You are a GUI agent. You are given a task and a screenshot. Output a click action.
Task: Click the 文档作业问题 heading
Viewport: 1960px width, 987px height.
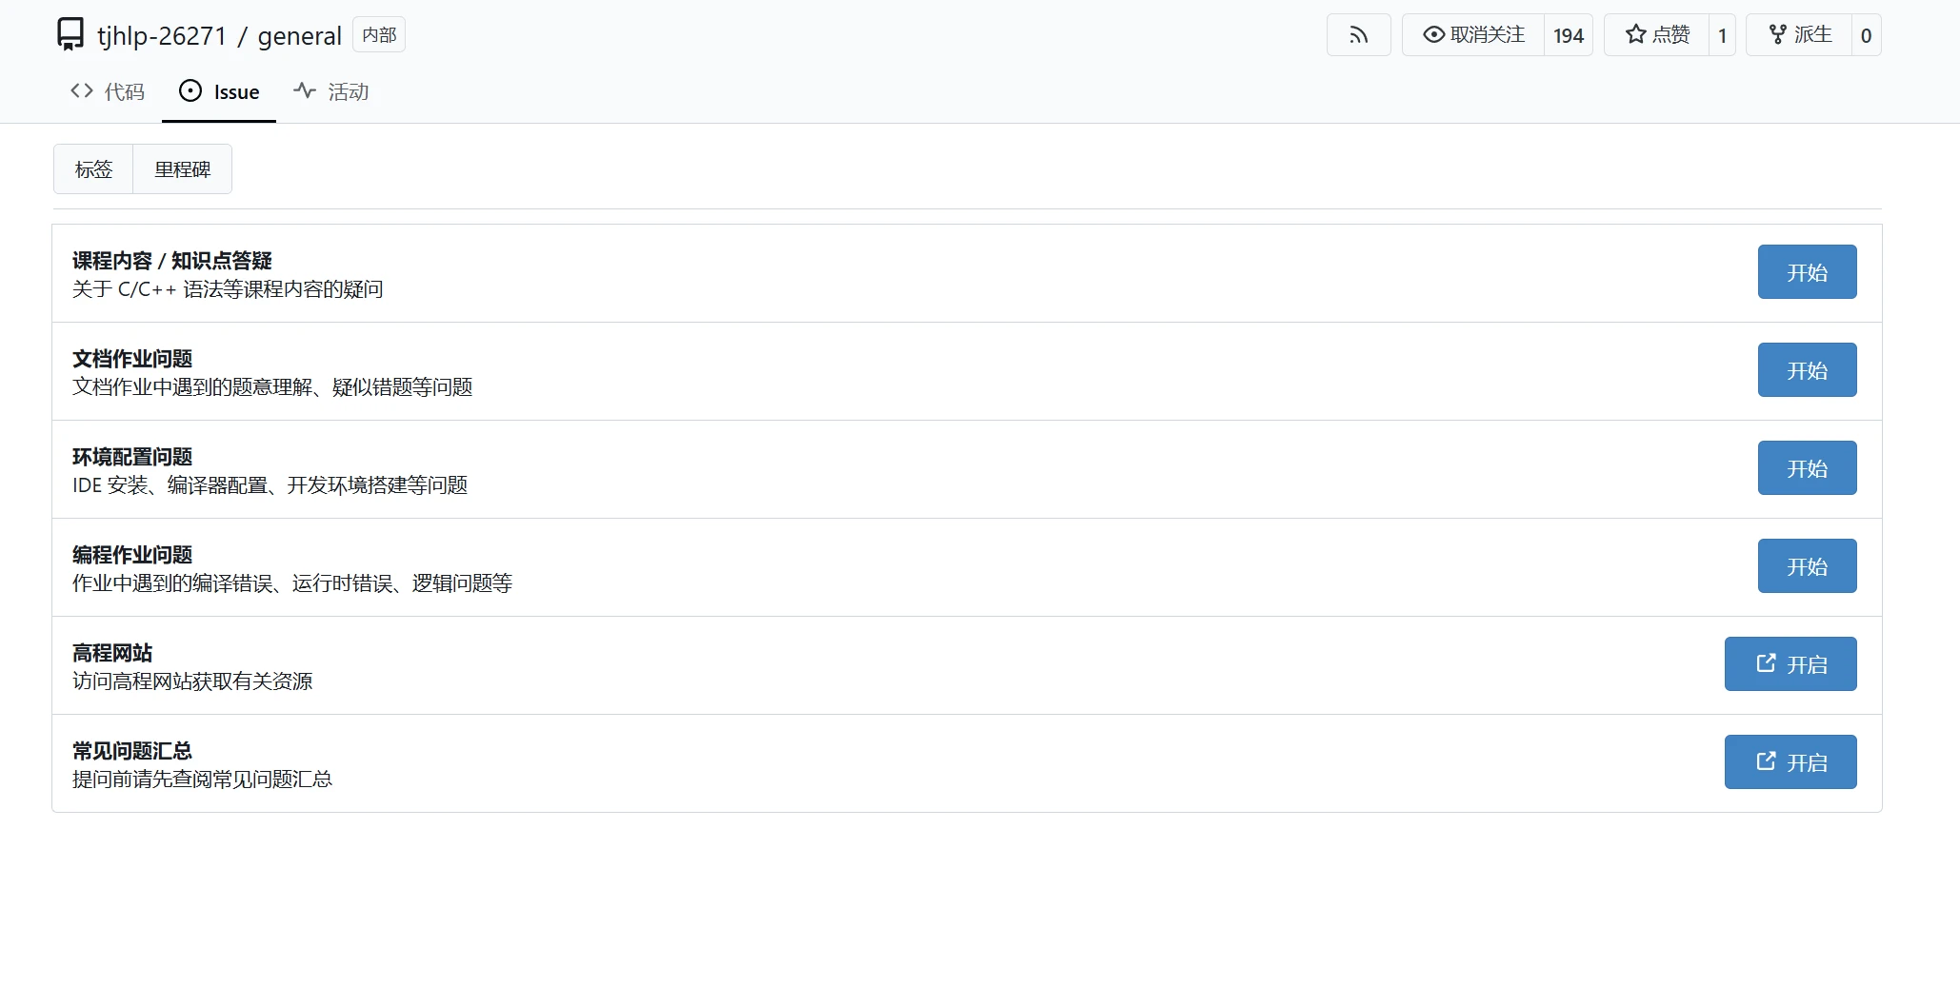(x=132, y=359)
